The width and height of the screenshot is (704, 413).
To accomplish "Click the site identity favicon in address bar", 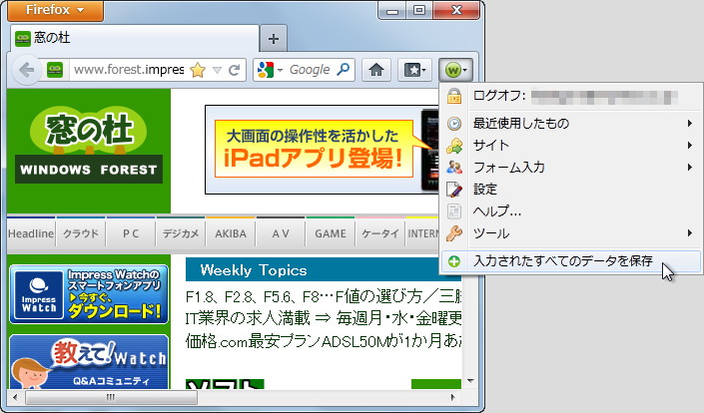I will (x=55, y=70).
